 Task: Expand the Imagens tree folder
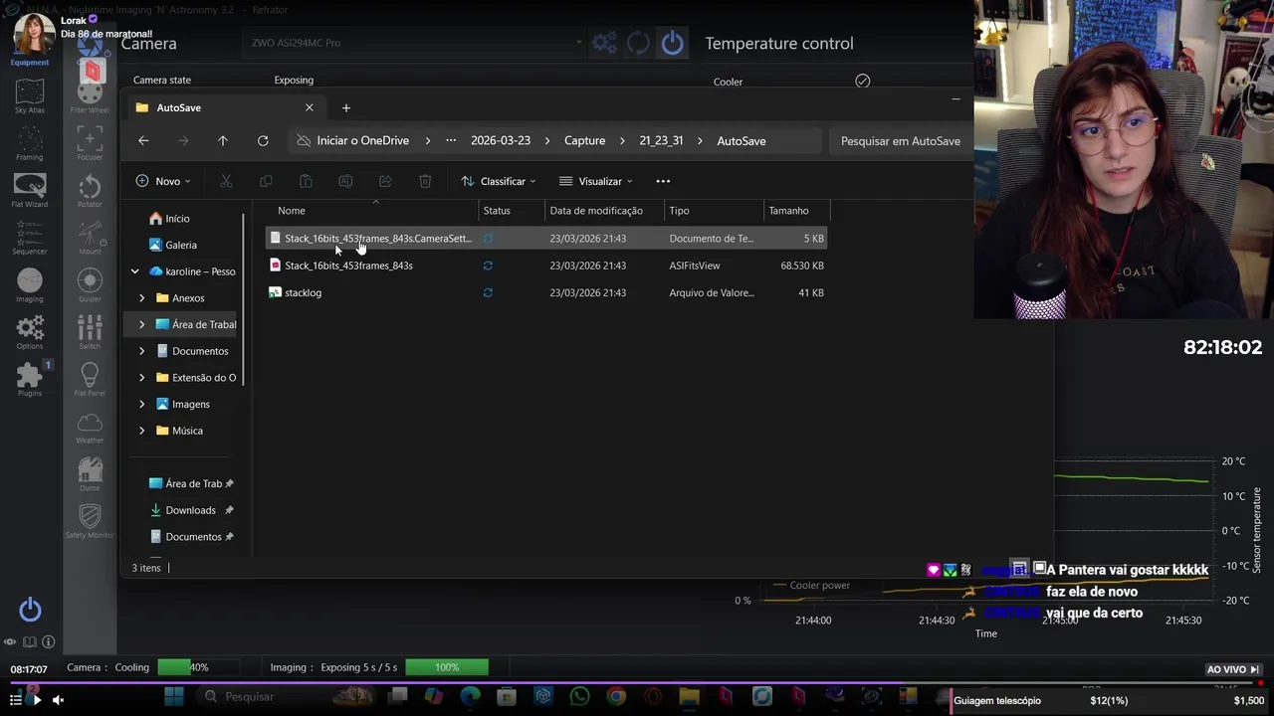pyautogui.click(x=141, y=404)
